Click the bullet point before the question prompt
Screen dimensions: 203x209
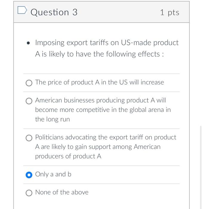click(x=28, y=43)
